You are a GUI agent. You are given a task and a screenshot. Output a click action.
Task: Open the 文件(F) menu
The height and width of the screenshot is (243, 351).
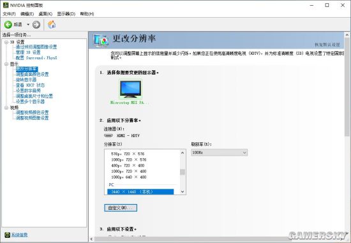[x=9, y=14]
